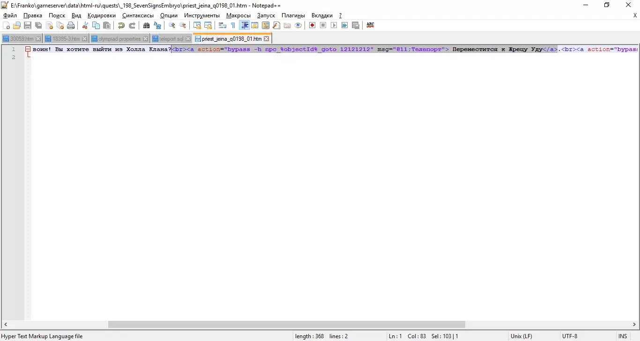This screenshot has width=640, height=341.
Task: Click the ABC spell-check toolbar icon
Action: [370, 25]
